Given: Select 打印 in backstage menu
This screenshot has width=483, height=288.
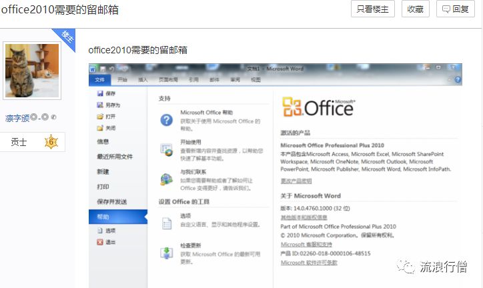Looking at the screenshot, I should 103,187.
